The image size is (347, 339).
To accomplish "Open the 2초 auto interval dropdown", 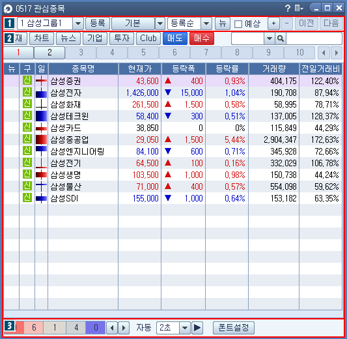I will 185,328.
